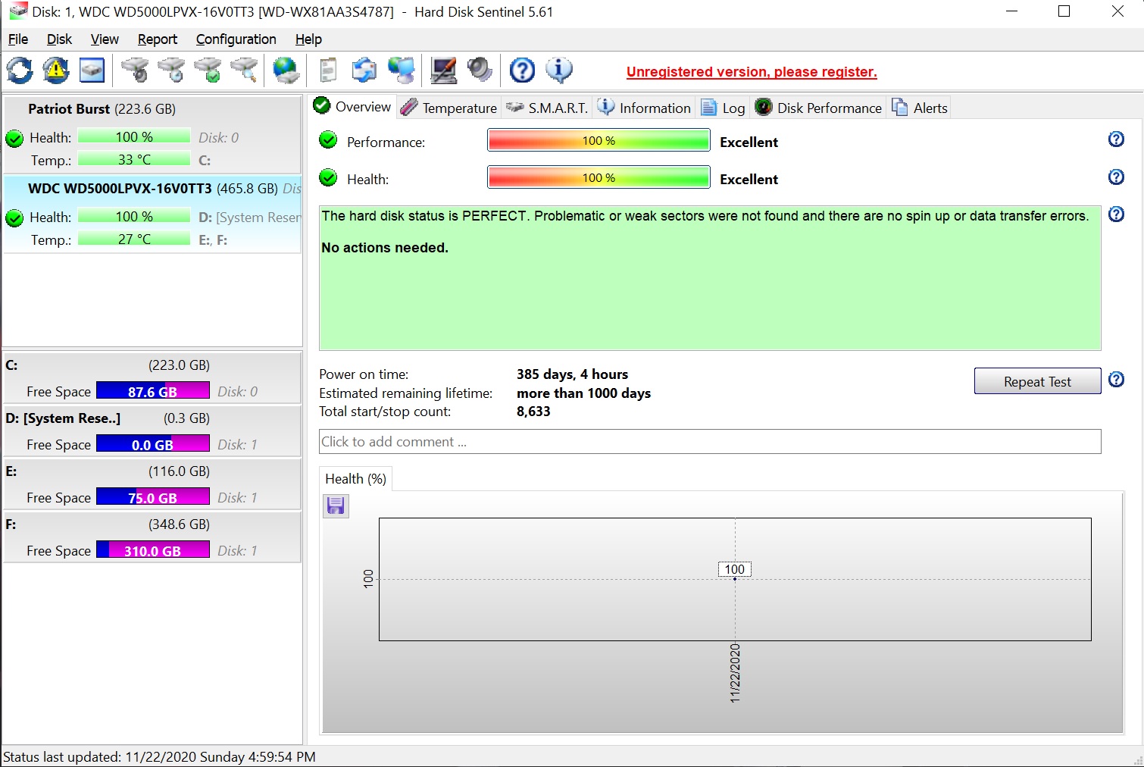1144x767 pixels.
Task: Click the globe with disk toolbar icon
Action: pos(286,70)
